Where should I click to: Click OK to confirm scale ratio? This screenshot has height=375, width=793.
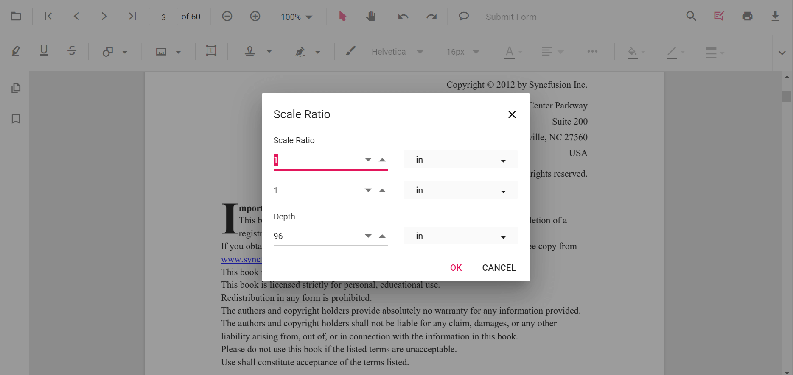[456, 268]
